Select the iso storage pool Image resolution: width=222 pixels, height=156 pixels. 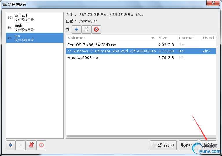coord(35,38)
